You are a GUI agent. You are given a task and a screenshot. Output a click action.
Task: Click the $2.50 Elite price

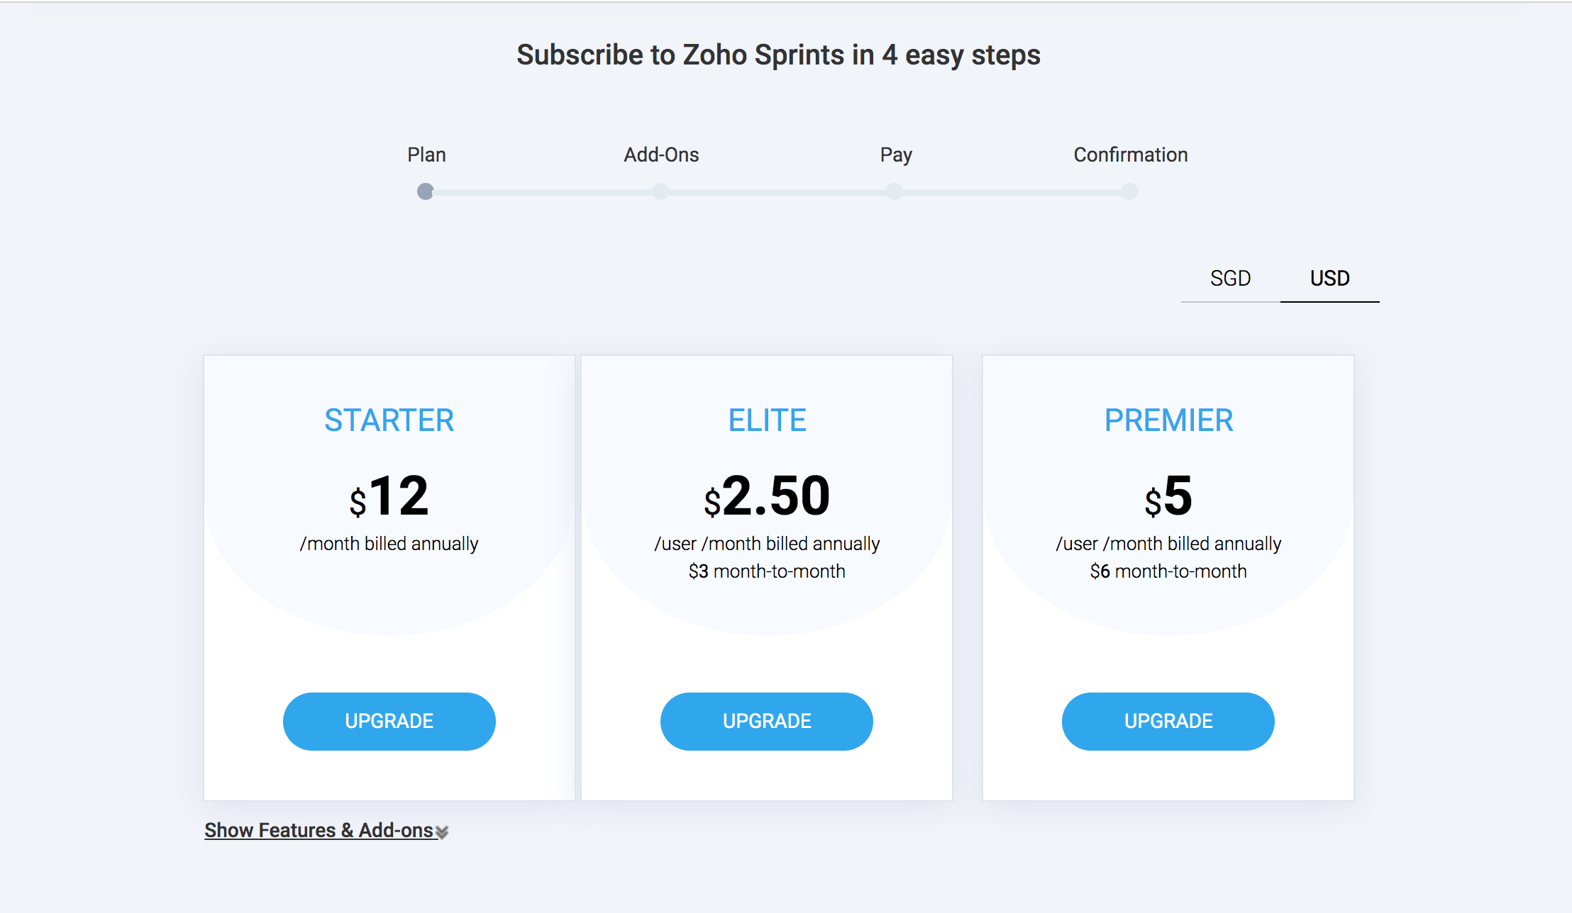click(x=767, y=495)
